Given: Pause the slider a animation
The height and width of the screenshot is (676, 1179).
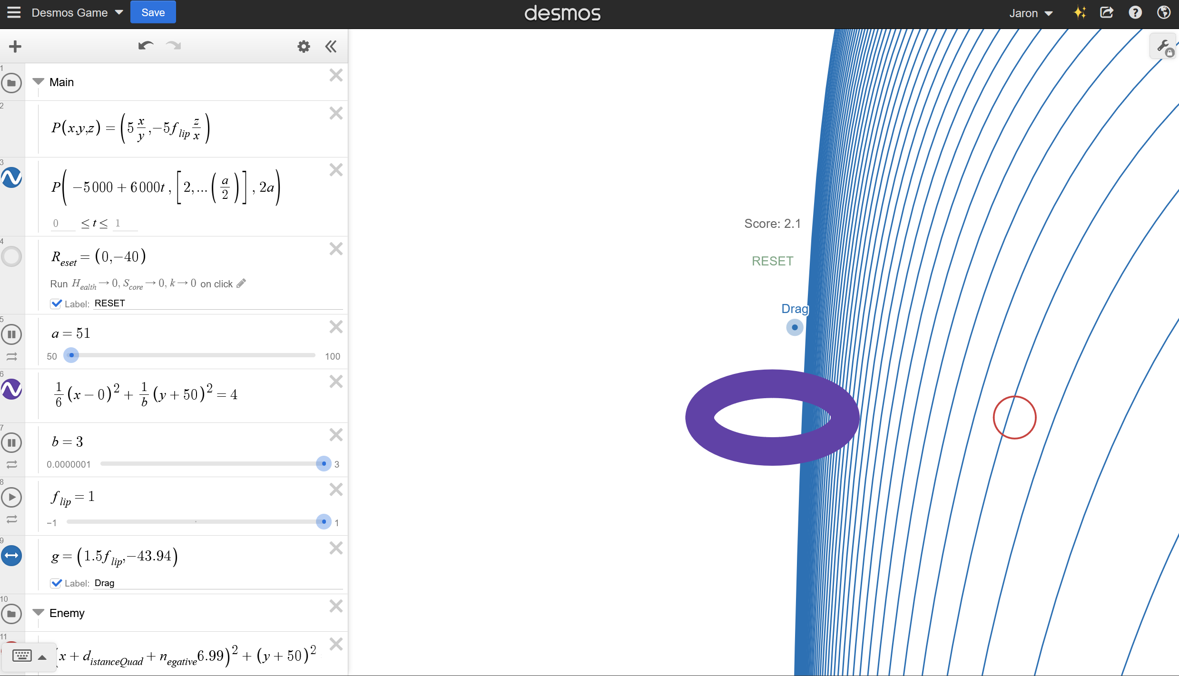Looking at the screenshot, I should point(11,334).
